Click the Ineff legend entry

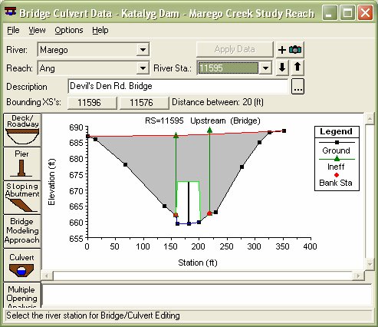[x=336, y=163]
